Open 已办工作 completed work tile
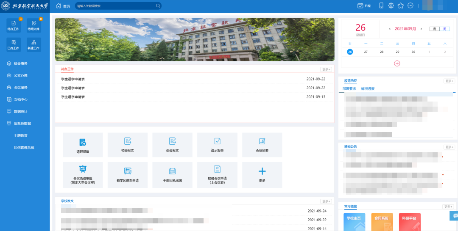The width and height of the screenshot is (458, 231). click(14, 44)
